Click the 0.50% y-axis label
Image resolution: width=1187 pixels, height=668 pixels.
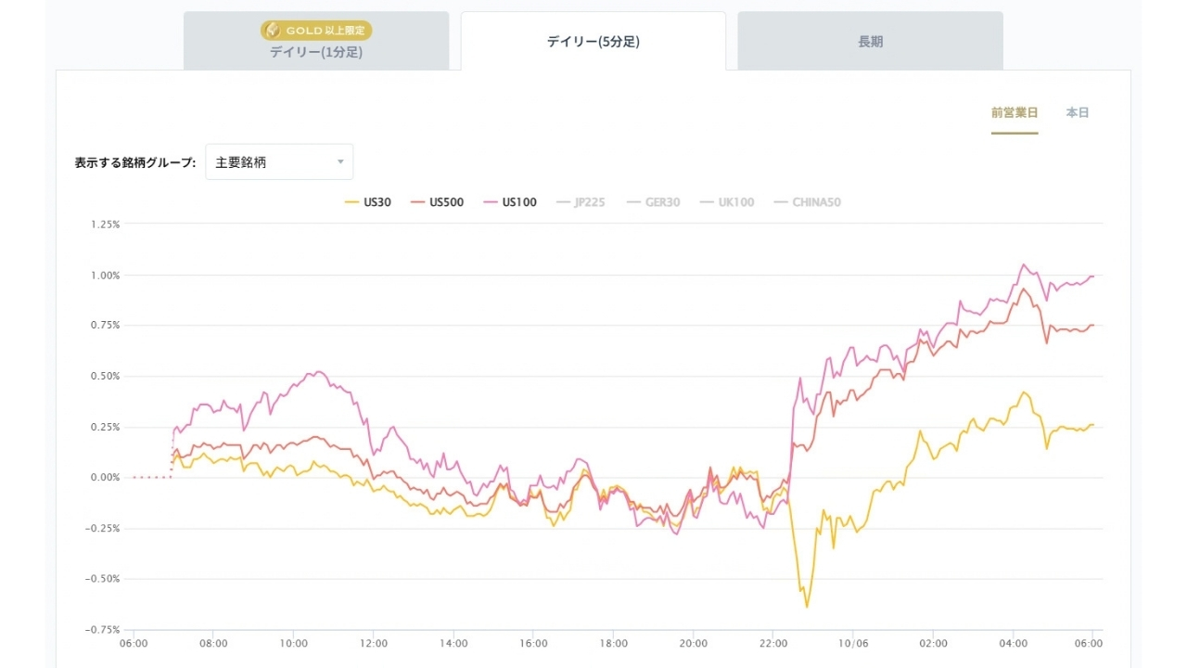coord(105,377)
